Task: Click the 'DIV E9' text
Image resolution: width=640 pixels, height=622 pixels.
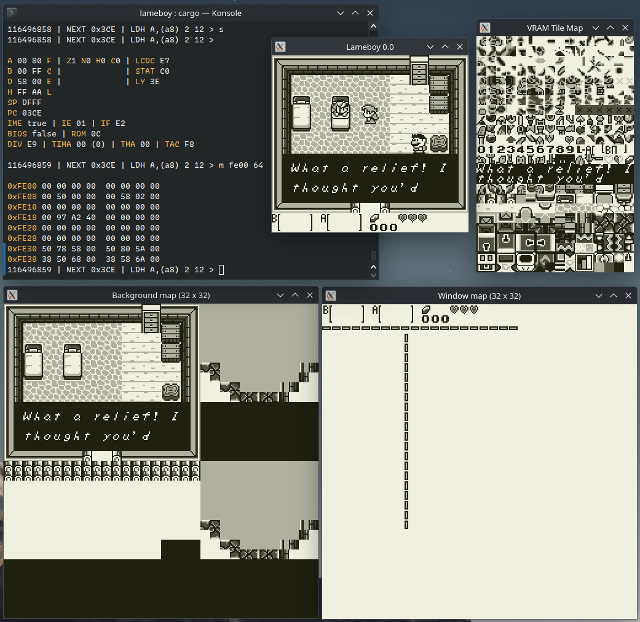Action: (x=22, y=144)
